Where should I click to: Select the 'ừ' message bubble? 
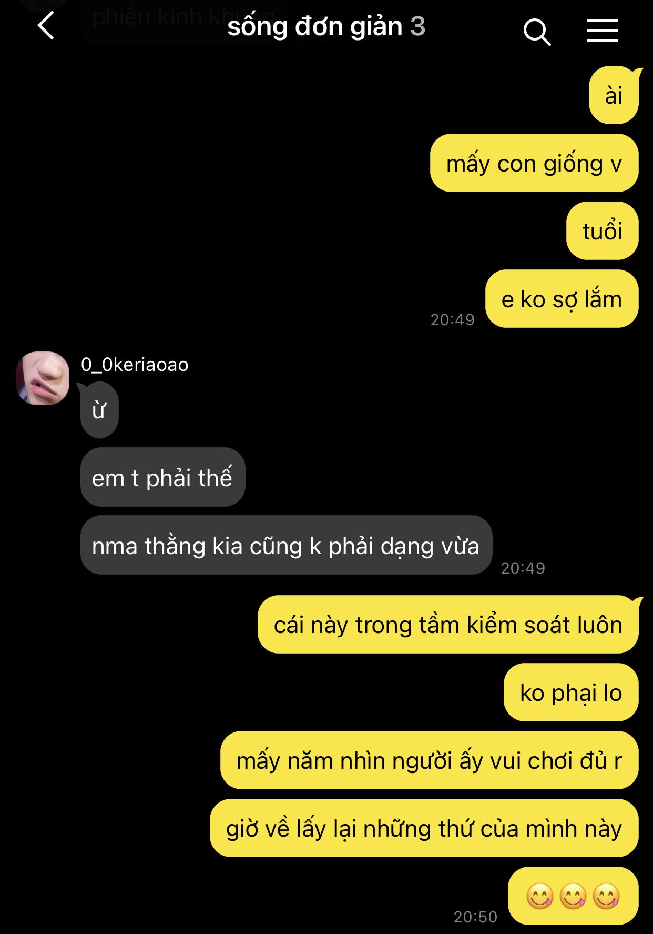coord(99,410)
